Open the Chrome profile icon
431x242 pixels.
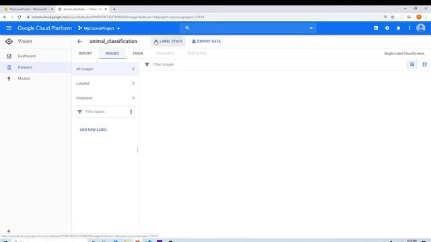pyautogui.click(x=419, y=17)
